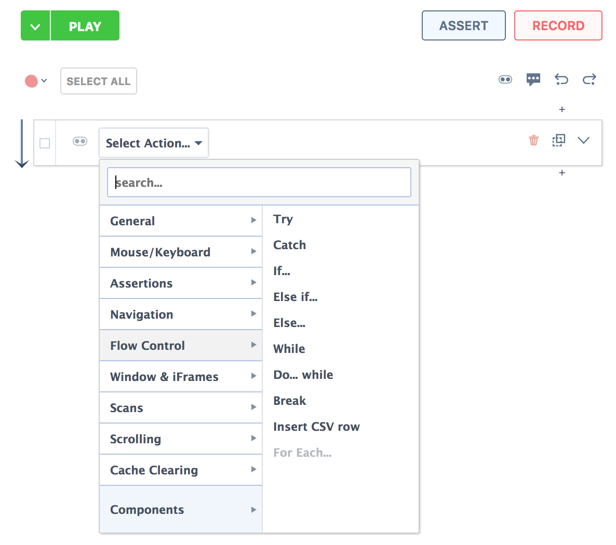This screenshot has height=545, width=616.
Task: Open the Assertions category
Action: click(x=181, y=283)
